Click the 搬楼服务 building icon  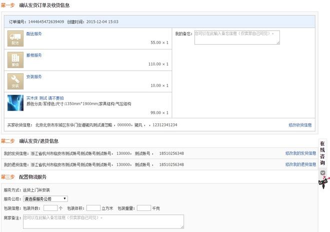pos(15,60)
